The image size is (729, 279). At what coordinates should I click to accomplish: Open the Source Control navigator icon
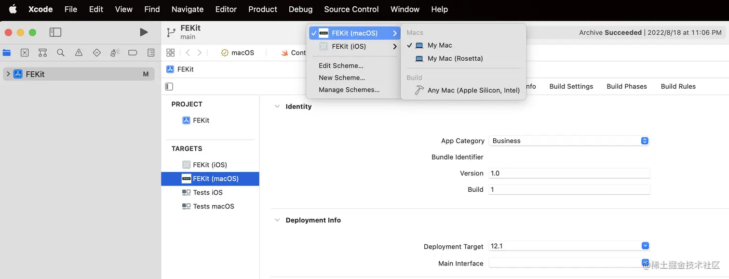[x=25, y=53]
